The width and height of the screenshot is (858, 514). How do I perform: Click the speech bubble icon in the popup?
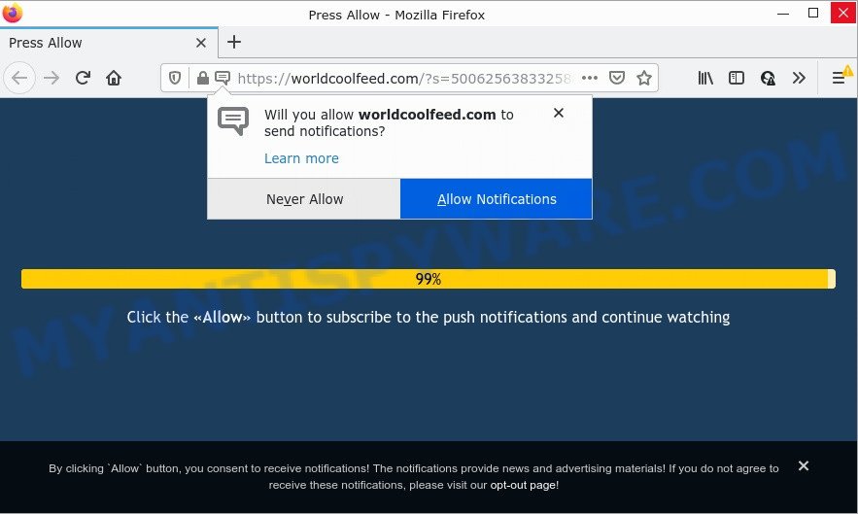(x=233, y=121)
